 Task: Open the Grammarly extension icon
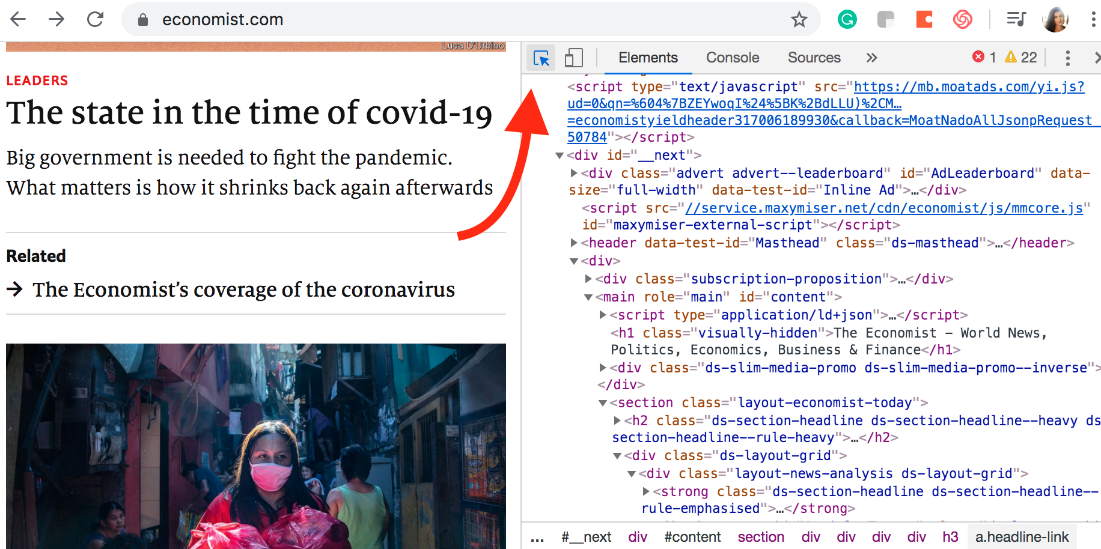[847, 20]
